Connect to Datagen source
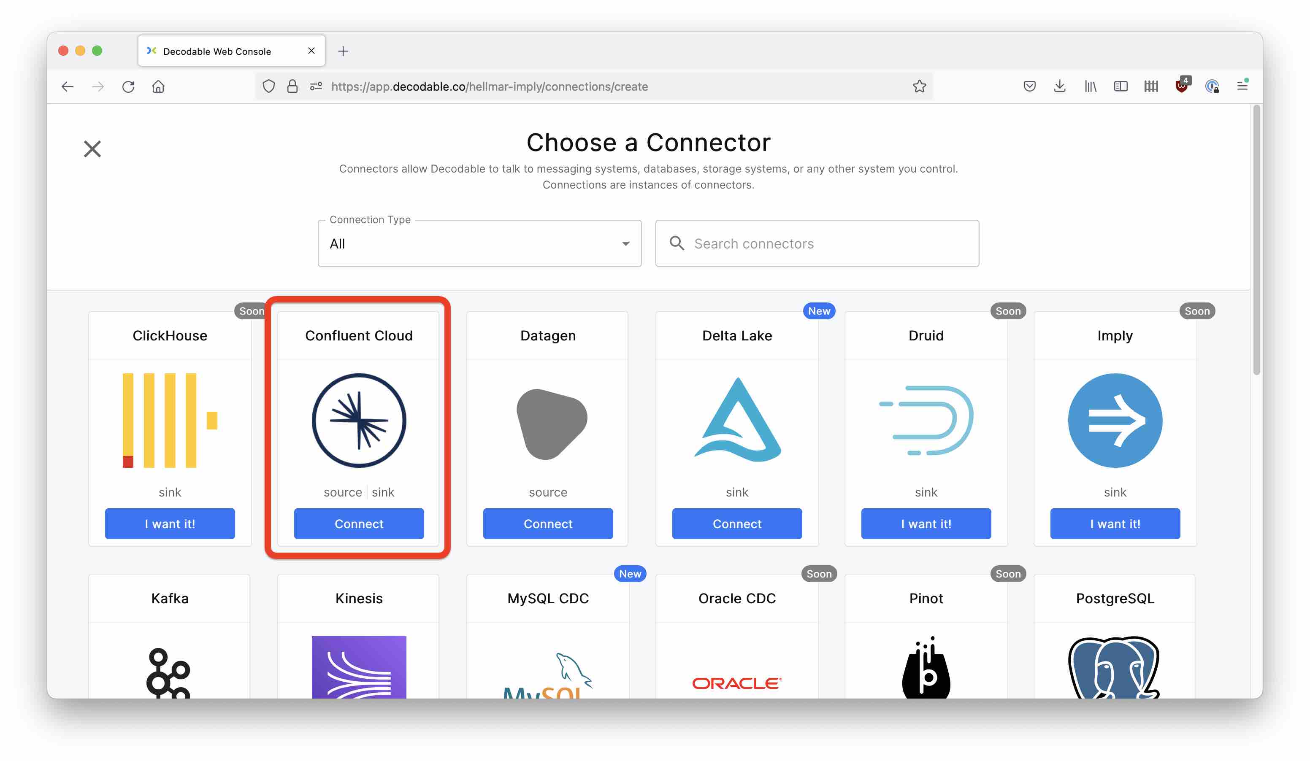Screen dimensions: 1310x761 click(x=547, y=524)
